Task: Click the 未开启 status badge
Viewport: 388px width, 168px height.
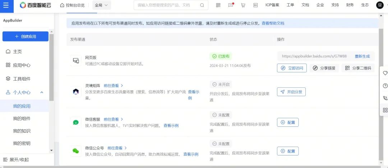Action: 221,85
